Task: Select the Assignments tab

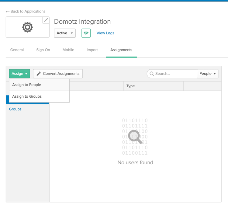Action: pyautogui.click(x=121, y=50)
